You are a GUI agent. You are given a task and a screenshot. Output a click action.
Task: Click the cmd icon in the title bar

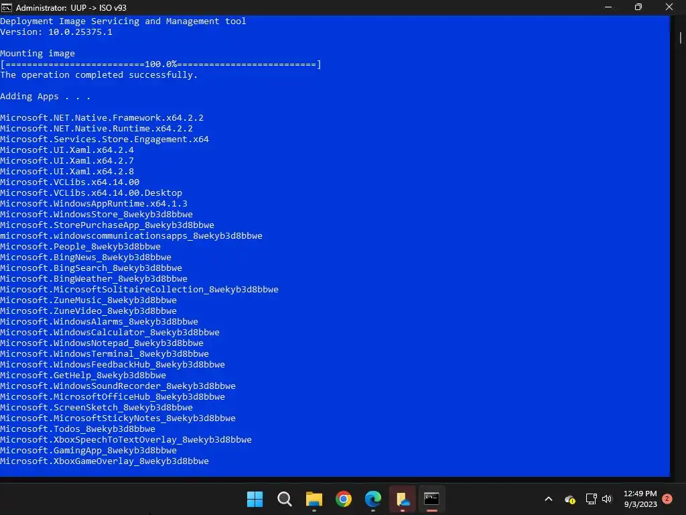(7, 7)
